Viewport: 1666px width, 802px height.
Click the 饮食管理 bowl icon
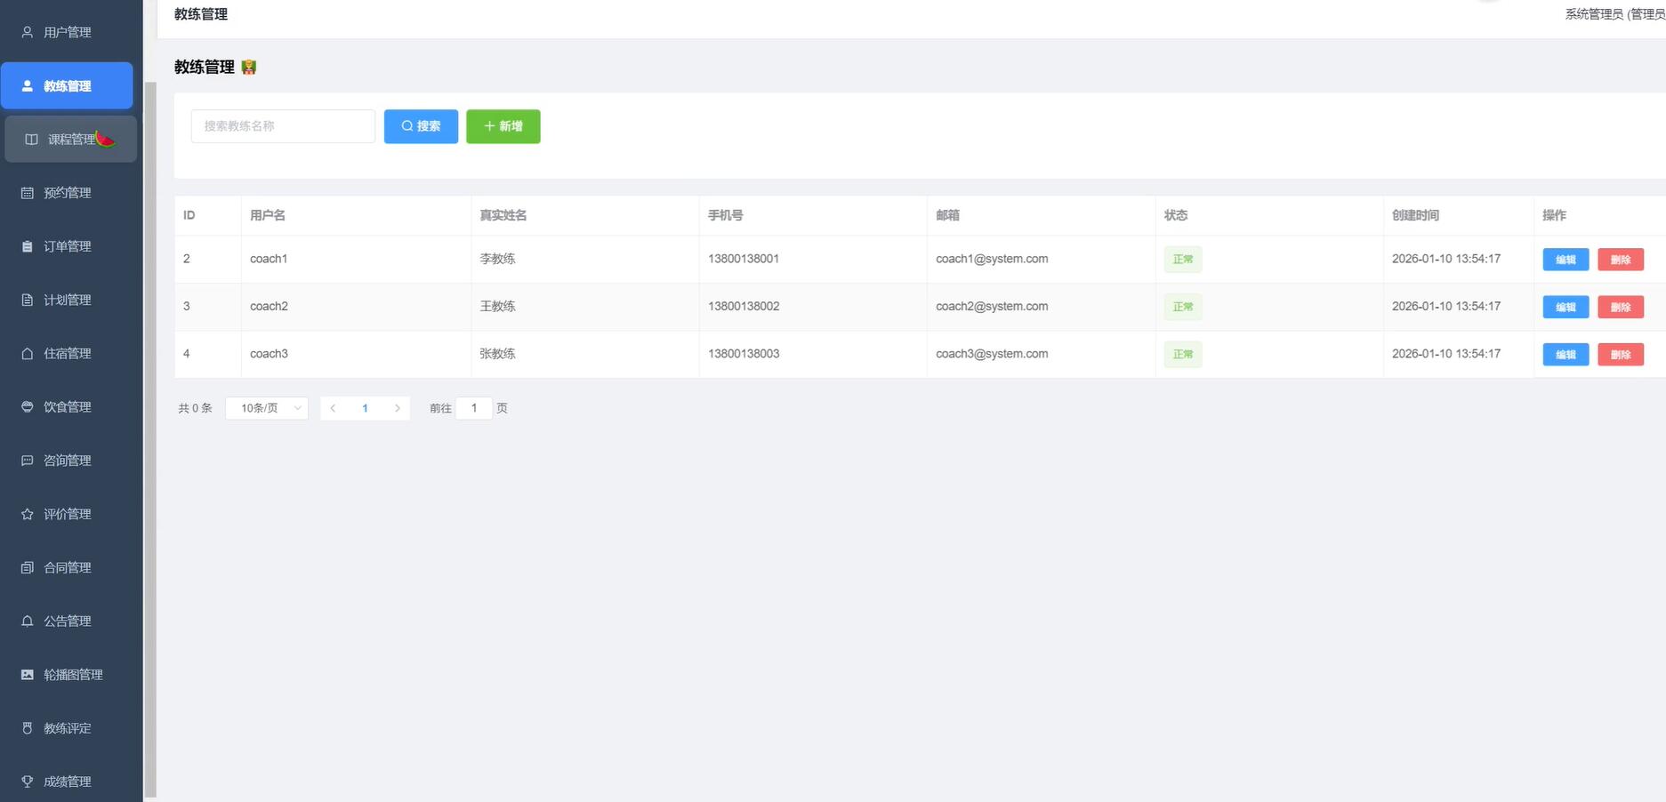pyautogui.click(x=28, y=406)
